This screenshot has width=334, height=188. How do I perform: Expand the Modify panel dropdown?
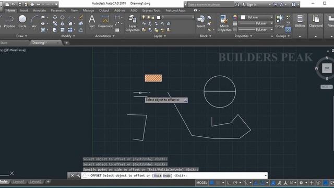(68, 36)
